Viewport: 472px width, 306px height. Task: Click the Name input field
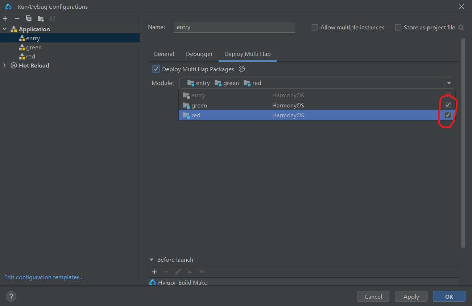coord(234,27)
